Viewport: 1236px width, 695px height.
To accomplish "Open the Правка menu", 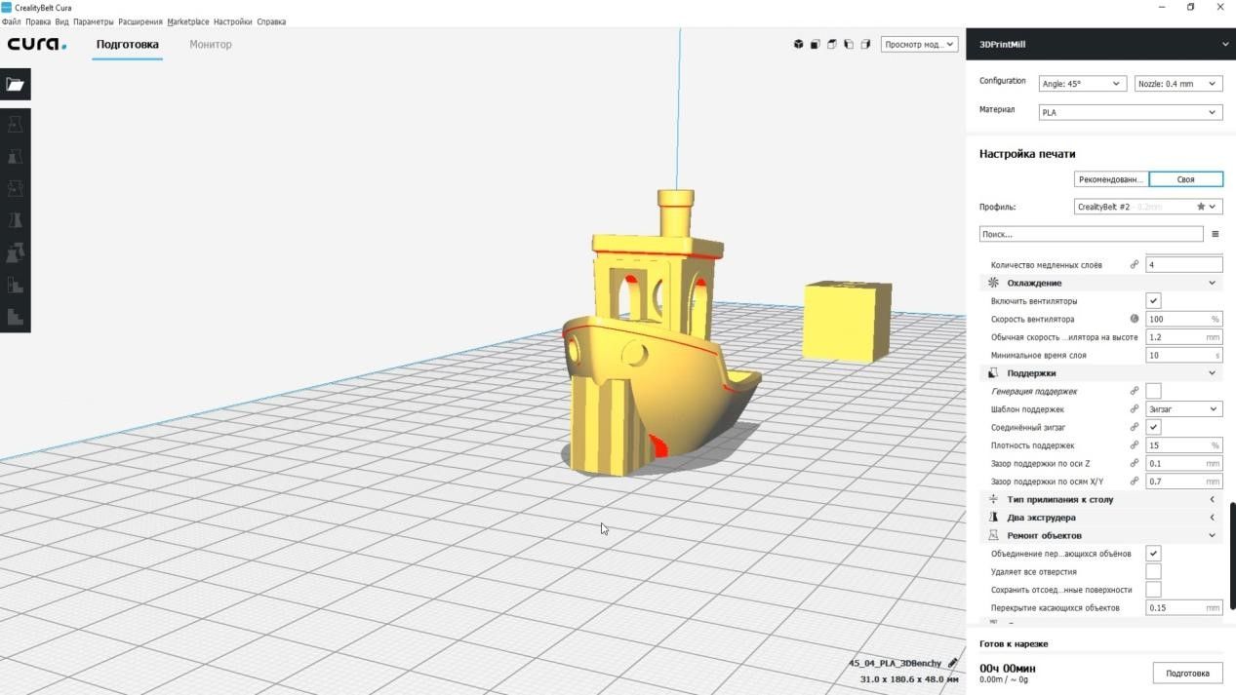I will click(38, 21).
